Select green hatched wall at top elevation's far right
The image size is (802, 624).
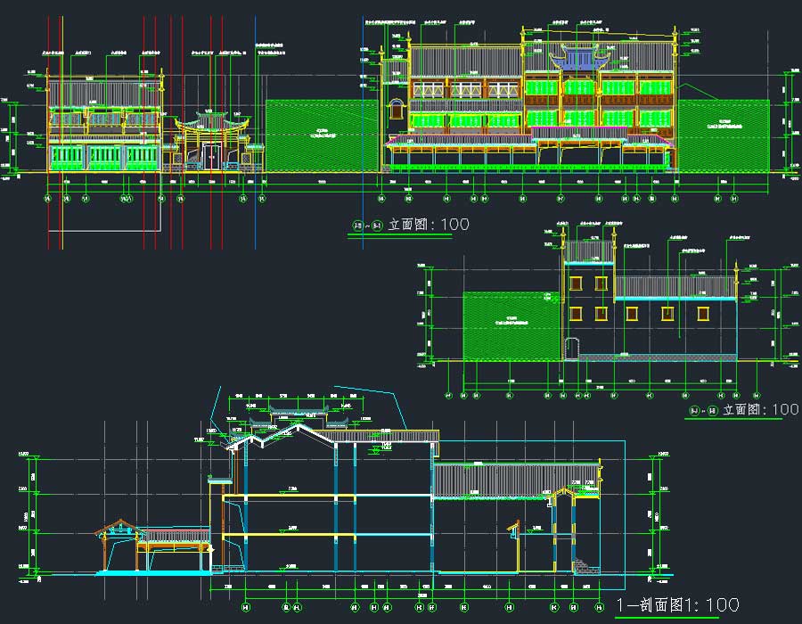[723, 134]
